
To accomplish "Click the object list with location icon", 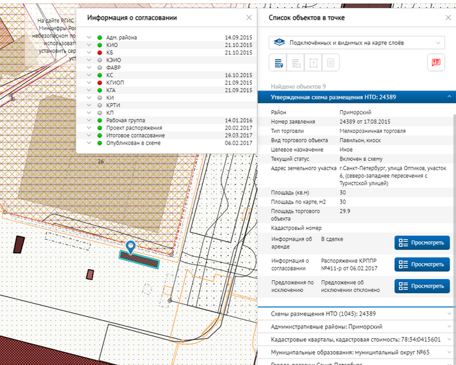I will pos(278,63).
